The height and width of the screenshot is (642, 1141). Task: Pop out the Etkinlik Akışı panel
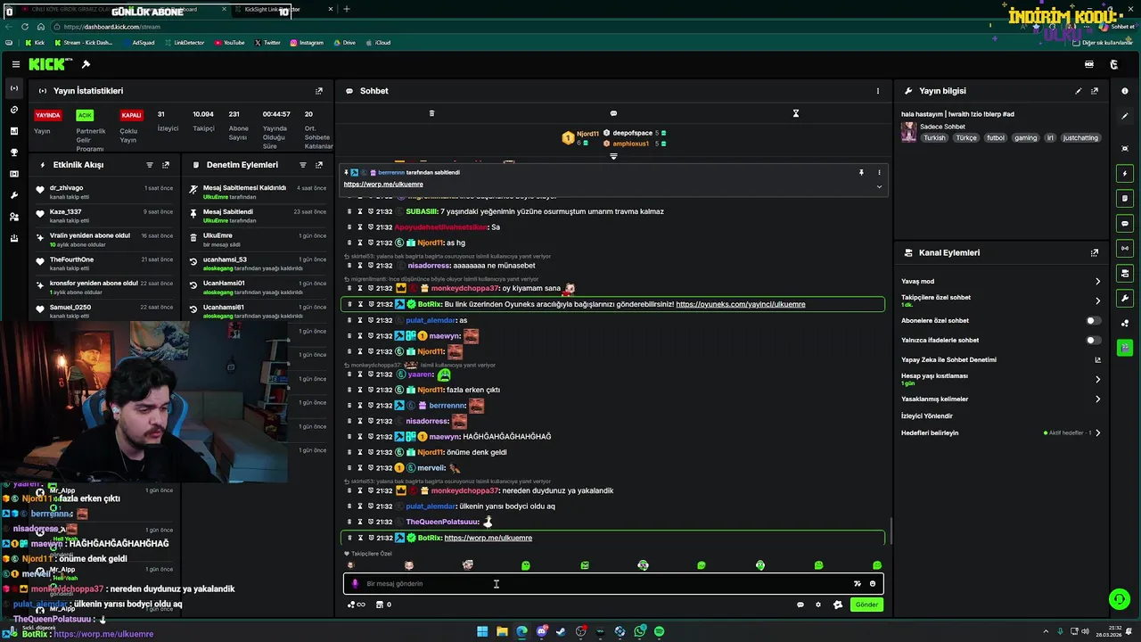[x=166, y=165]
